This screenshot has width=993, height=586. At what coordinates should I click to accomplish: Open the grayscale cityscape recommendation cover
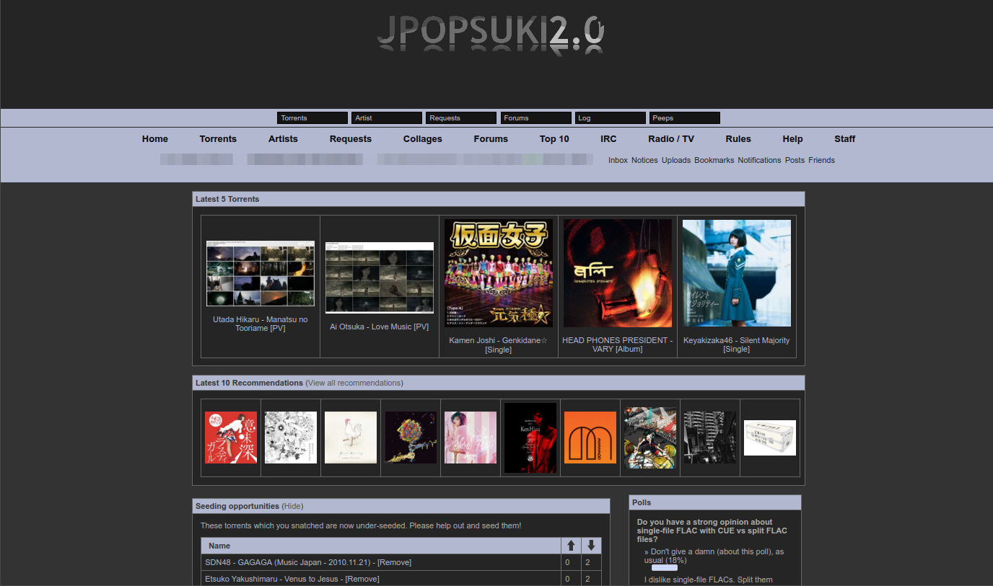click(x=710, y=438)
